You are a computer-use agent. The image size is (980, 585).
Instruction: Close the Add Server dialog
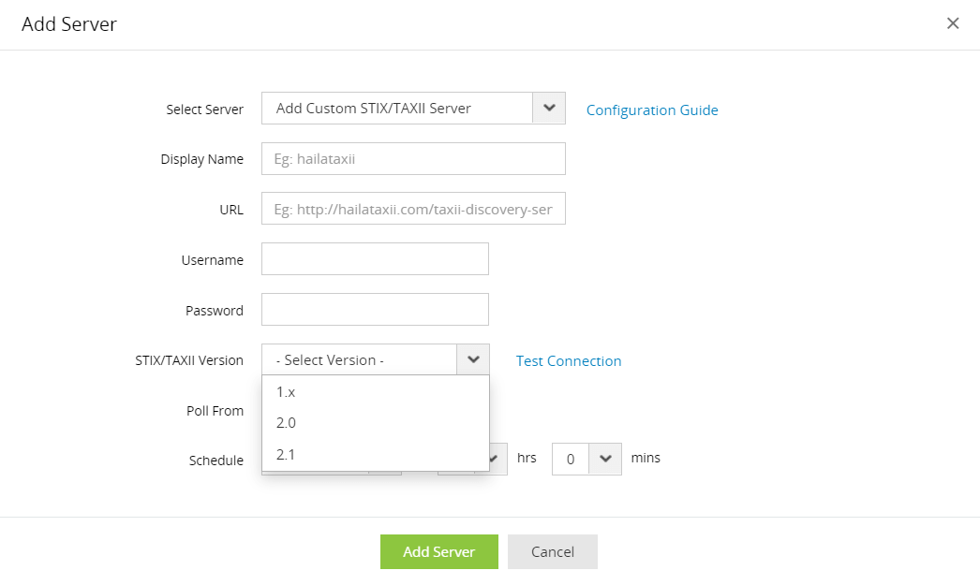[x=953, y=23]
